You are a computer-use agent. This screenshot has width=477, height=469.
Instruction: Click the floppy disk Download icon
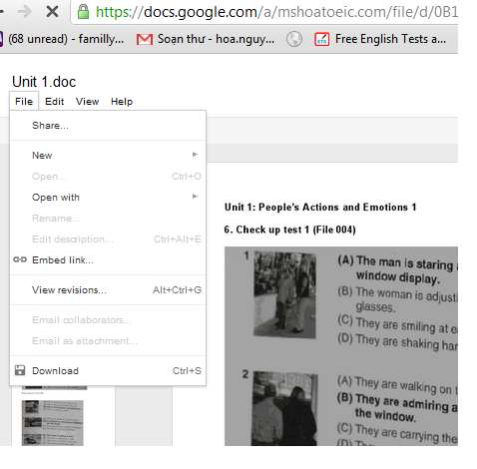pyautogui.click(x=20, y=370)
